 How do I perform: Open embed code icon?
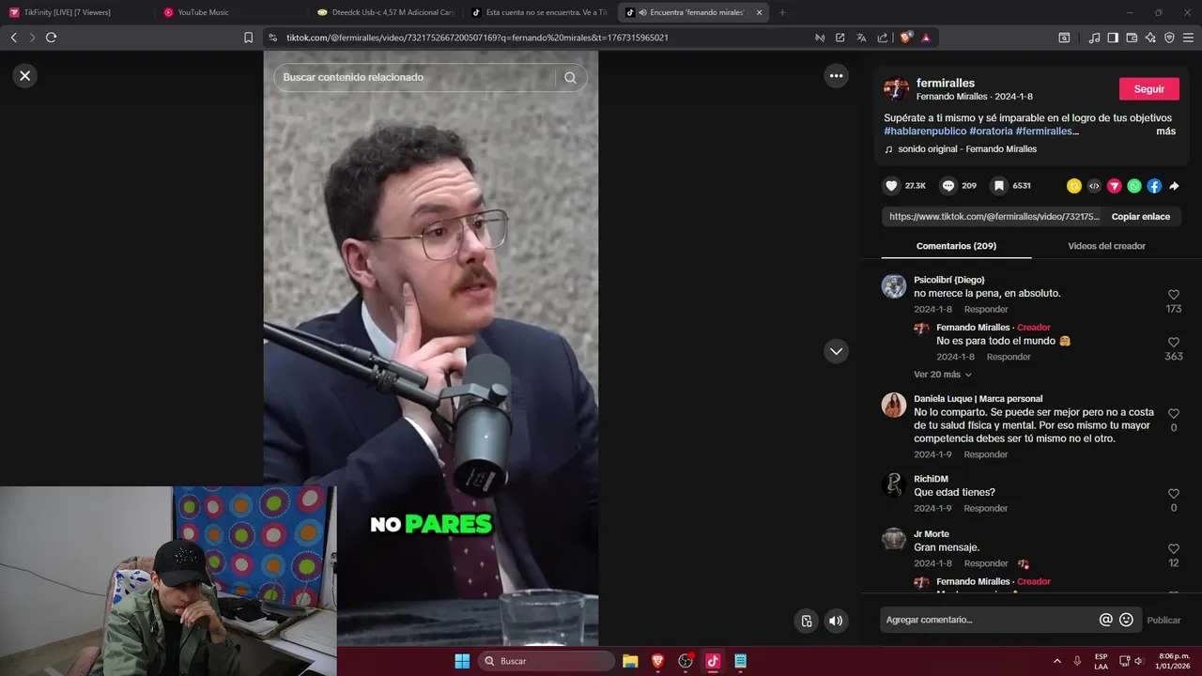1094,186
